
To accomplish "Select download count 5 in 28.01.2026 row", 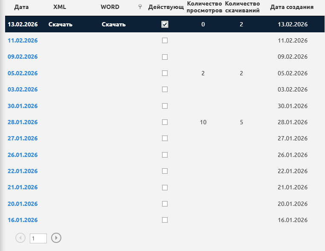I will [242, 122].
